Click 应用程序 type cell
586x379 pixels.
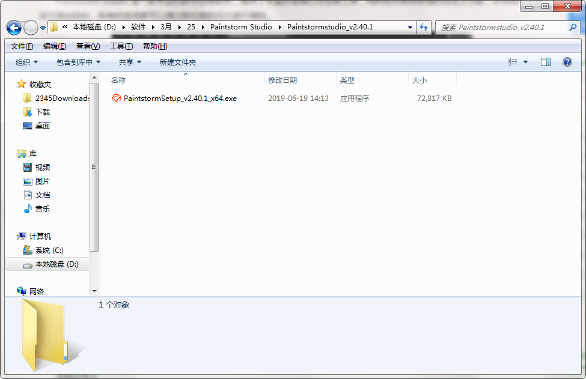(x=354, y=99)
